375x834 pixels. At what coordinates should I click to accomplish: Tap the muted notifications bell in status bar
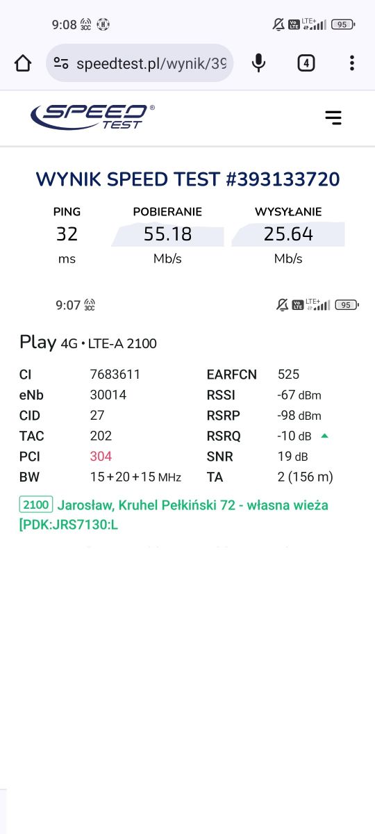pos(279,24)
